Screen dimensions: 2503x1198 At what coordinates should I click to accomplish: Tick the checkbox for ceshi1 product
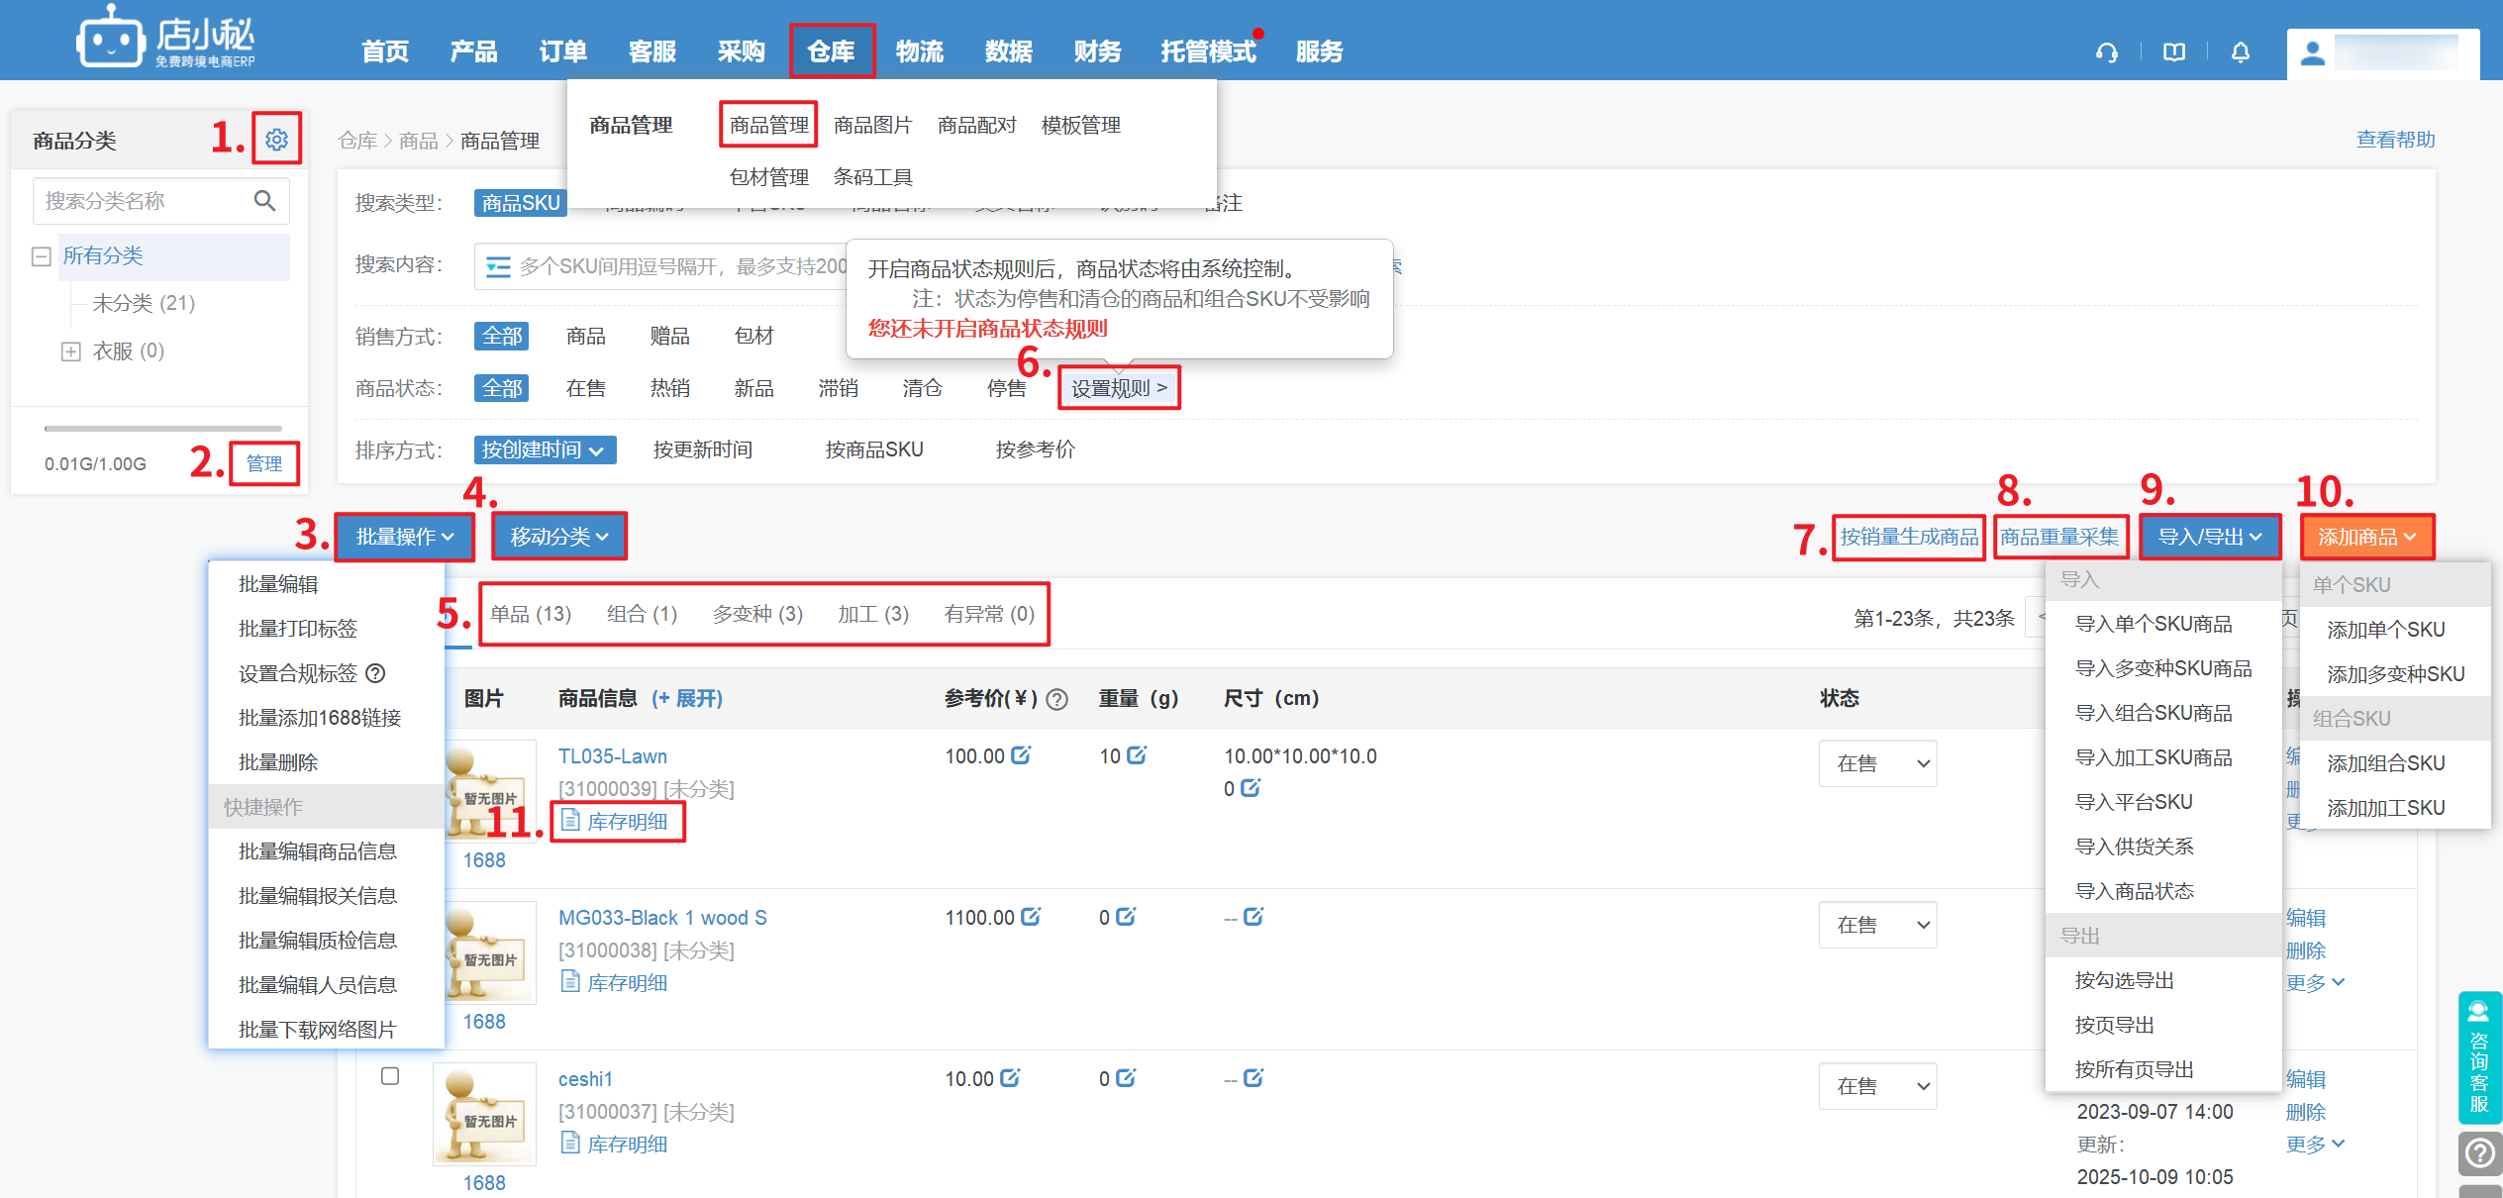[390, 1076]
